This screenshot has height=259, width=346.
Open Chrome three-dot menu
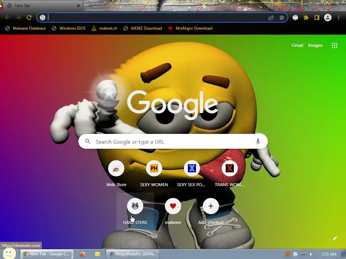pos(339,18)
